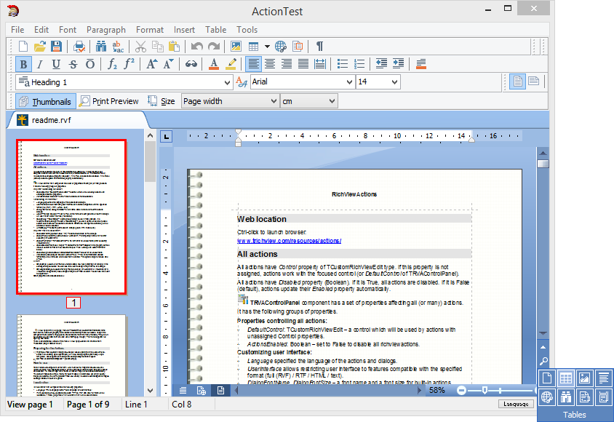
Task: Insert a picture via toolbar icon
Action: point(236,47)
